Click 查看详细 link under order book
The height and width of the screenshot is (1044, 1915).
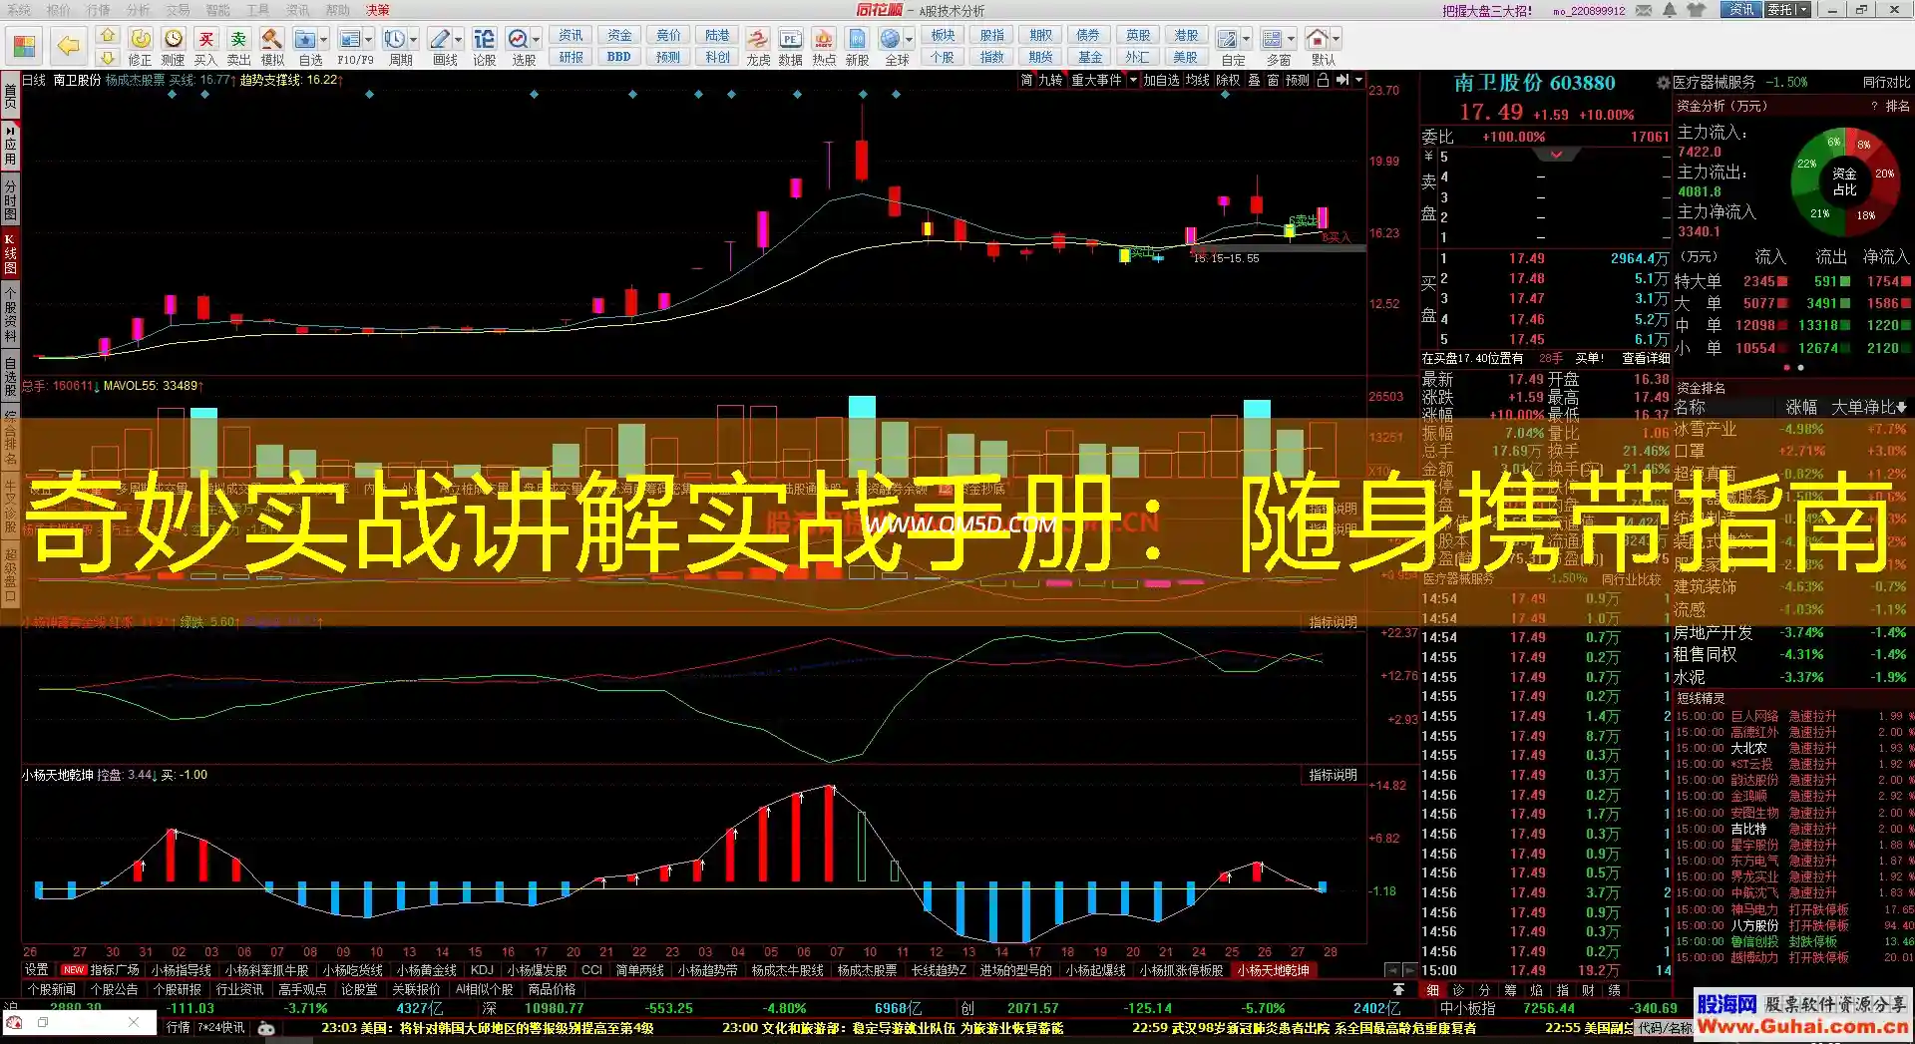(1645, 358)
